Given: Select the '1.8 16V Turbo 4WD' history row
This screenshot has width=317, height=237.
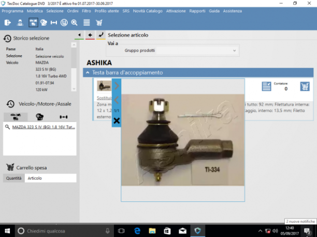Looking at the screenshot, I should pyautogui.click(x=51, y=76).
